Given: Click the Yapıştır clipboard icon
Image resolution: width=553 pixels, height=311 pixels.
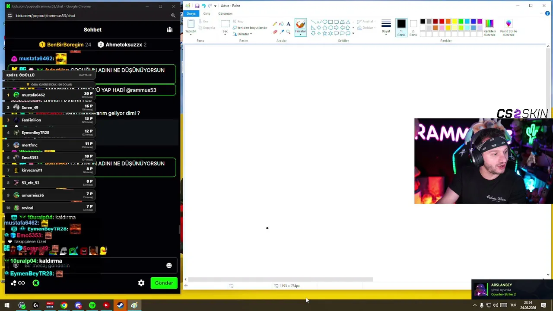Looking at the screenshot, I should 191,23.
